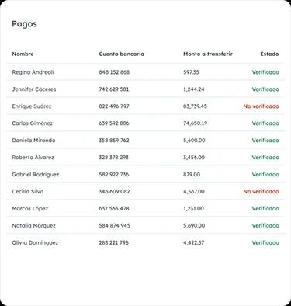This screenshot has height=306, width=291.
Task: Click Verificado status for Regina Andreoli
Action: pos(265,72)
